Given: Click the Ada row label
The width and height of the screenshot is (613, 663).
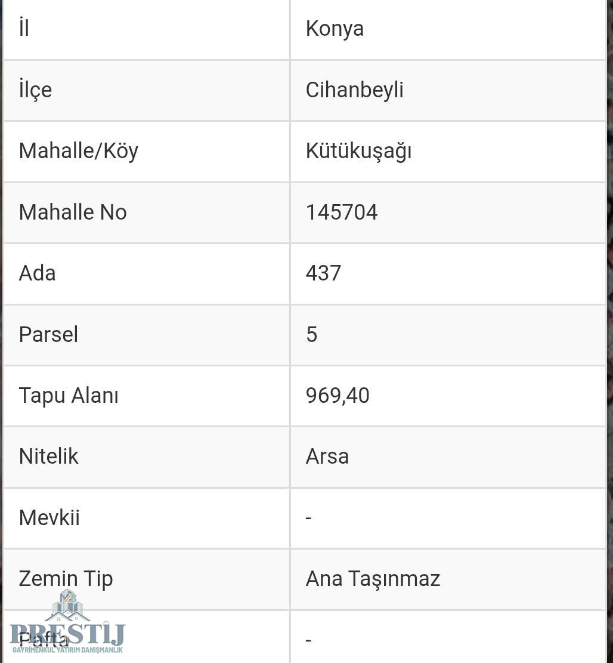Looking at the screenshot, I should coord(37,273).
